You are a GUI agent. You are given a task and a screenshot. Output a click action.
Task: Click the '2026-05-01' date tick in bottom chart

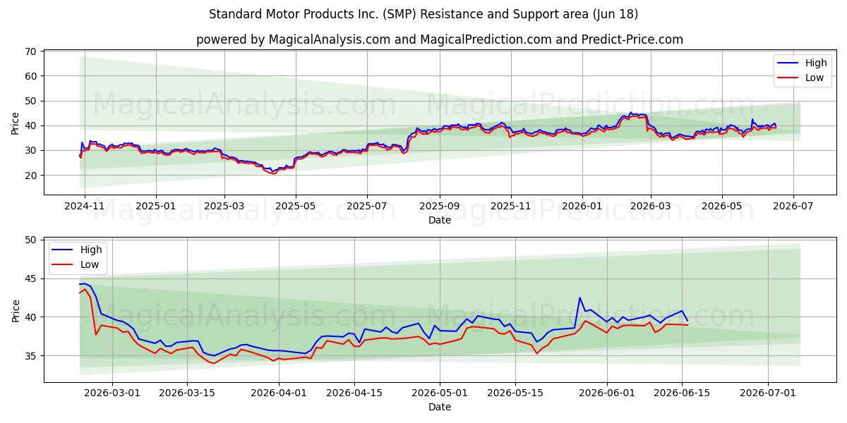click(x=440, y=393)
